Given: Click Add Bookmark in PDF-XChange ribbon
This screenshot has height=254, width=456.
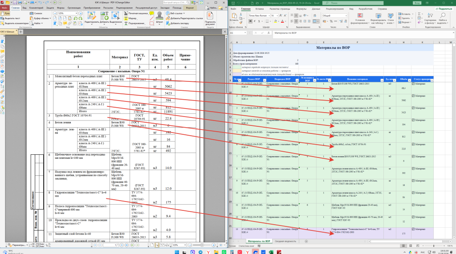Looking at the screenshot, I should coord(177,23).
